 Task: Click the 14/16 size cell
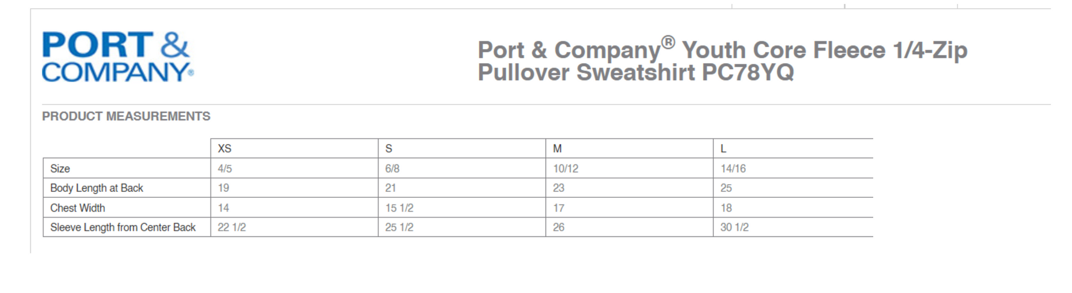coord(733,169)
